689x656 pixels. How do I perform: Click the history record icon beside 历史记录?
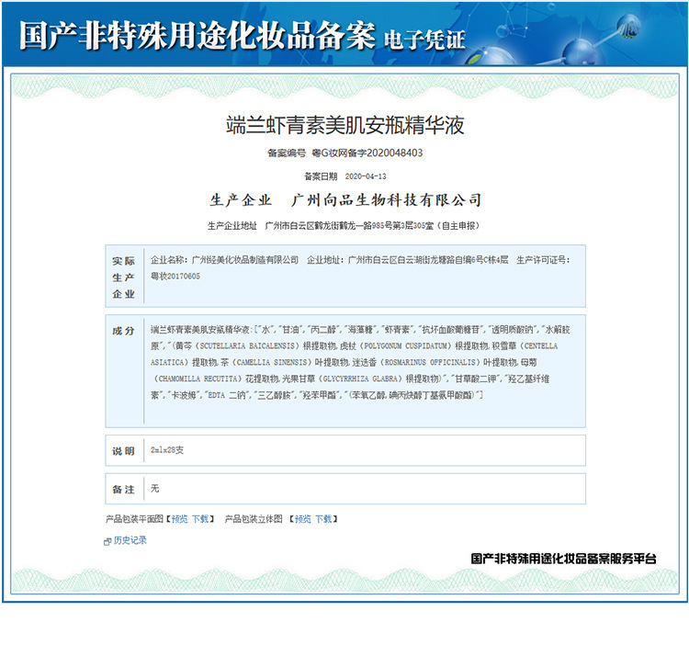pos(107,542)
